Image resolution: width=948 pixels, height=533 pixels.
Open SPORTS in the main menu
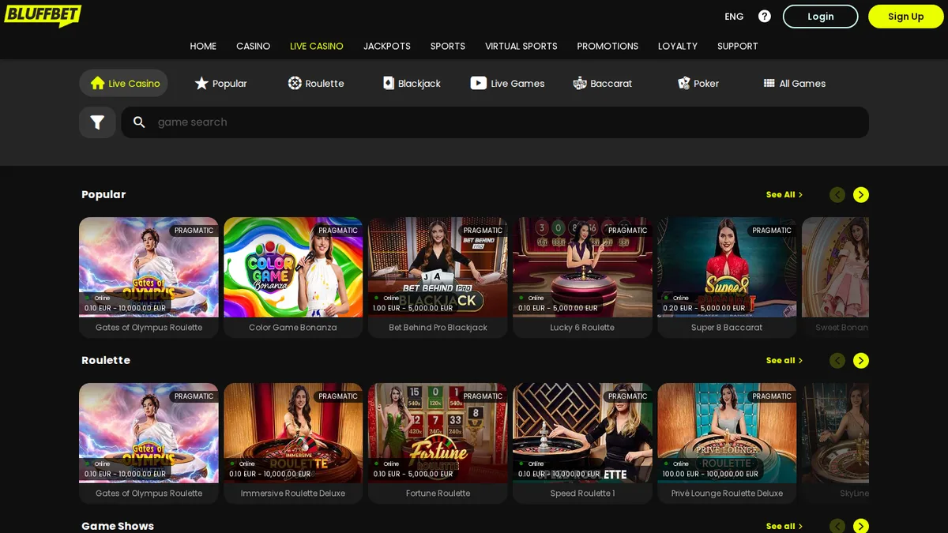(x=448, y=46)
